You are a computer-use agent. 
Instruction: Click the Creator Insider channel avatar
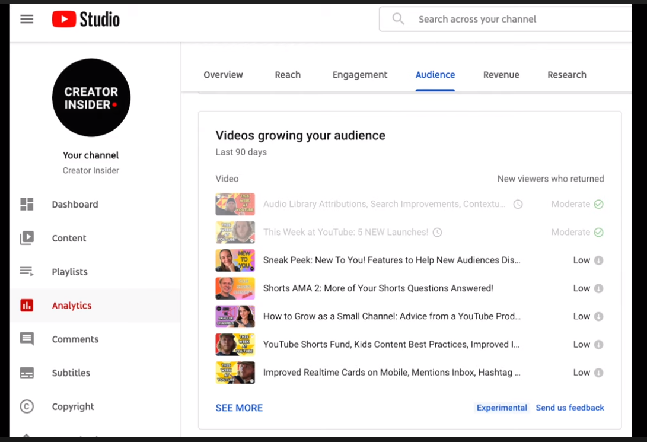tap(91, 97)
